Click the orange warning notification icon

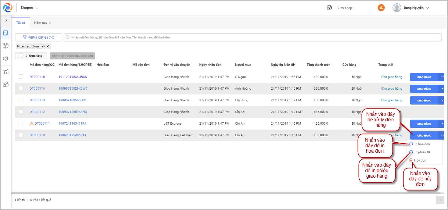381,8
